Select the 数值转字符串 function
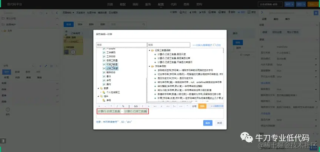Viewport: 320px width, 152px height. (189, 94)
